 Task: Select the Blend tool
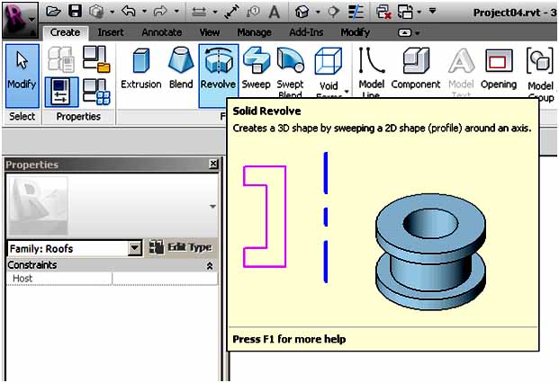180,67
